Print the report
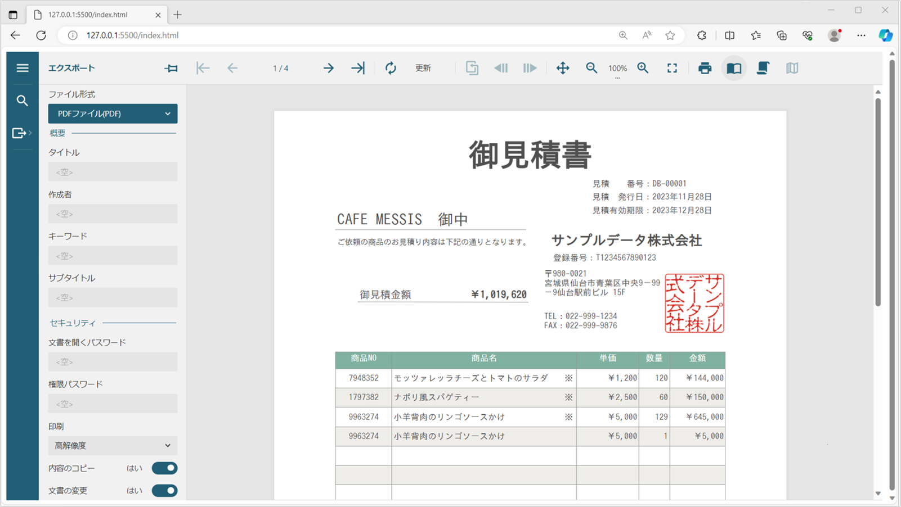901x507 pixels. (705, 68)
